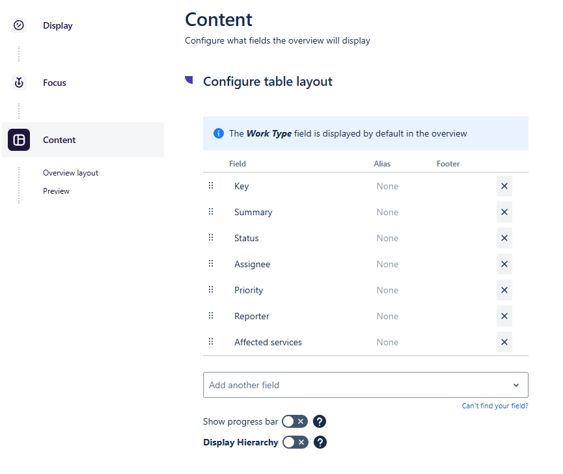Turn on Display Hierarchy toggle
The image size is (563, 474).
point(294,442)
